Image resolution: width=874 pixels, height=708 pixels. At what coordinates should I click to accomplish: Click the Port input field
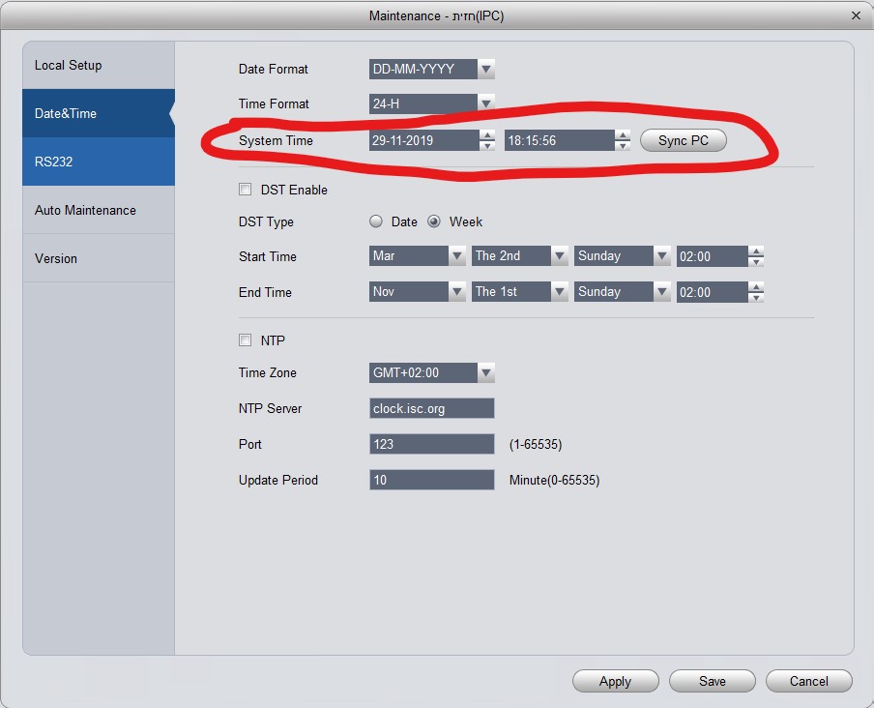[431, 444]
